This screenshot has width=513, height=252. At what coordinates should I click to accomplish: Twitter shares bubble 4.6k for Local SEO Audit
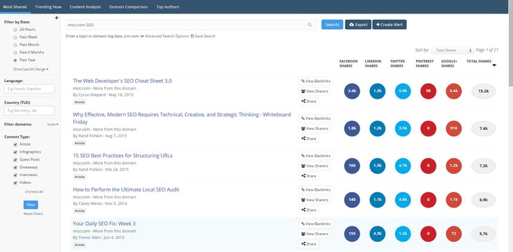pos(403,200)
